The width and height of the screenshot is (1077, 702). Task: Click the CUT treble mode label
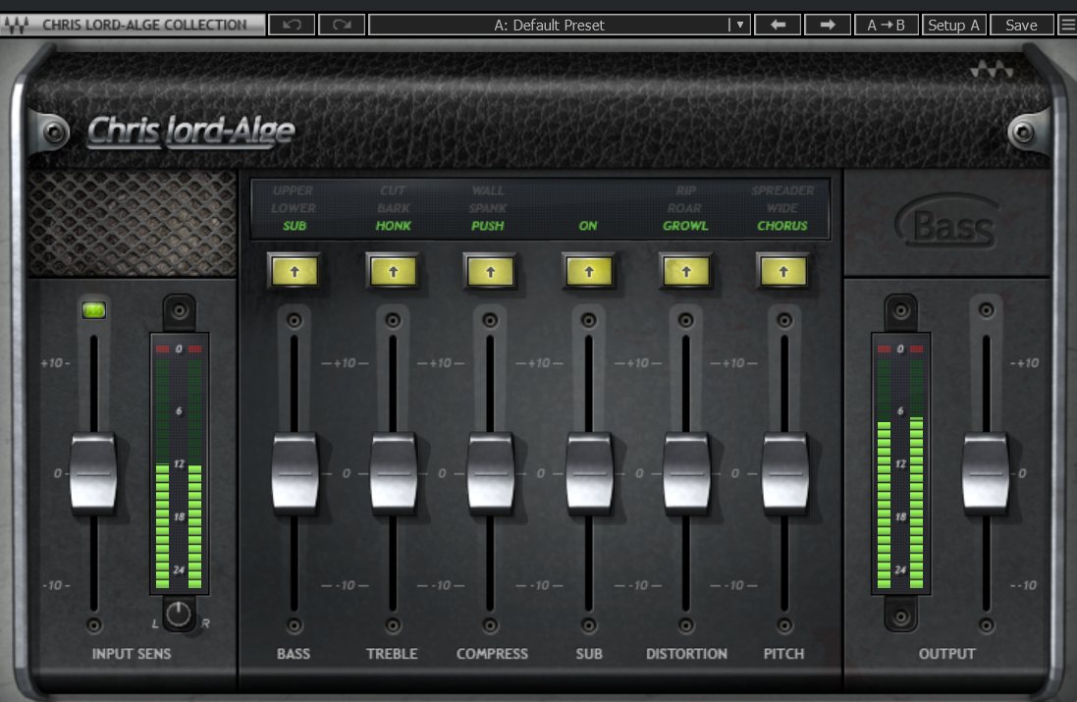[393, 190]
